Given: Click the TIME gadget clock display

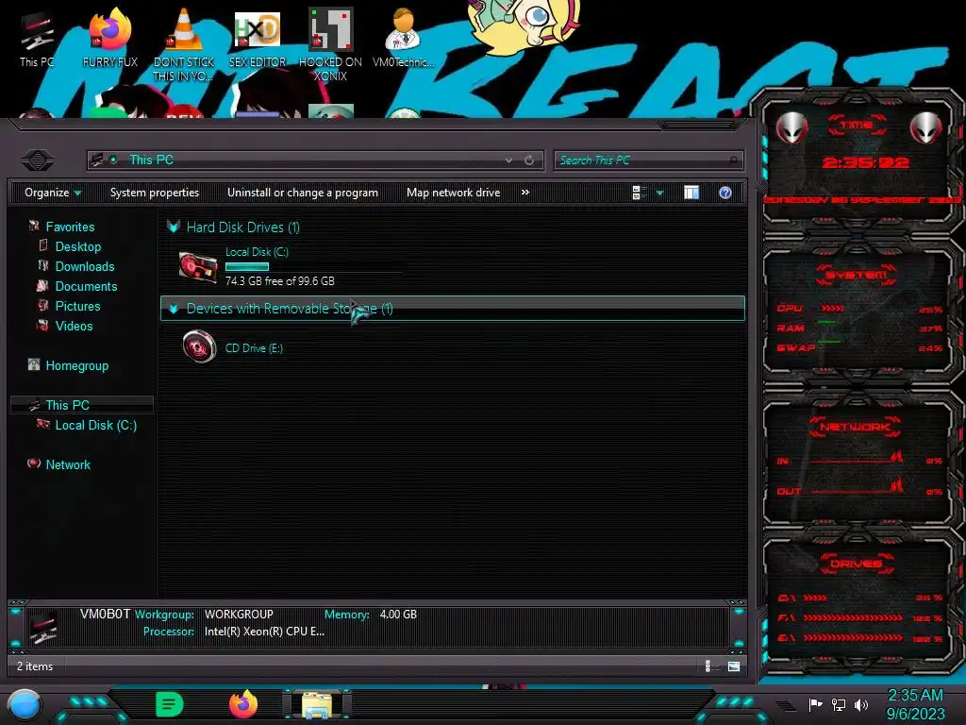Looking at the screenshot, I should (865, 162).
